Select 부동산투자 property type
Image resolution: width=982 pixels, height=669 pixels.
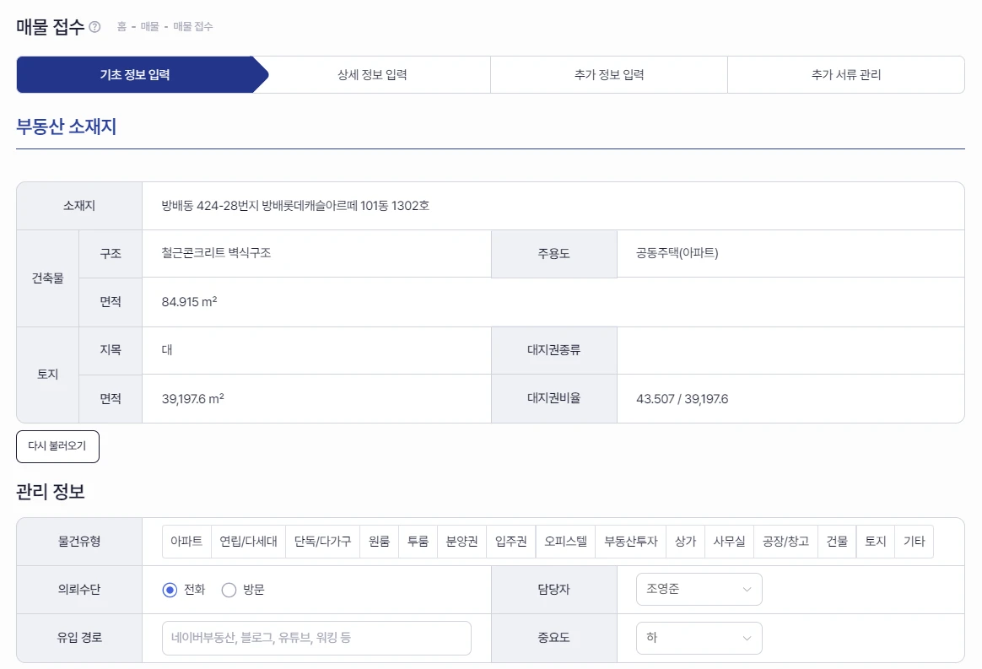coord(631,542)
